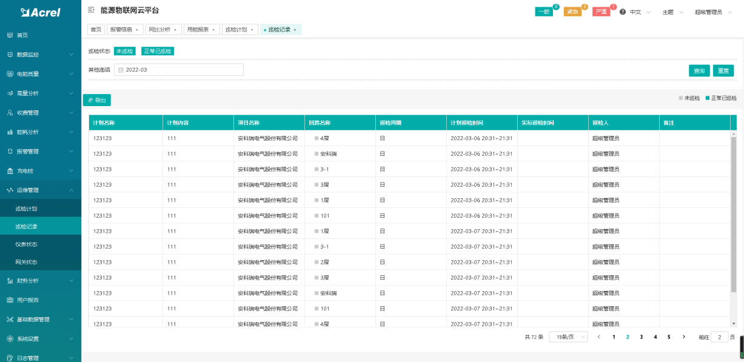Open the 主题 theme dropdown
Image resolution: width=744 pixels, height=362 pixels.
click(672, 12)
